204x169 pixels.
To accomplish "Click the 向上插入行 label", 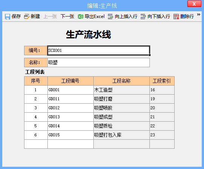I will pos(126,17).
